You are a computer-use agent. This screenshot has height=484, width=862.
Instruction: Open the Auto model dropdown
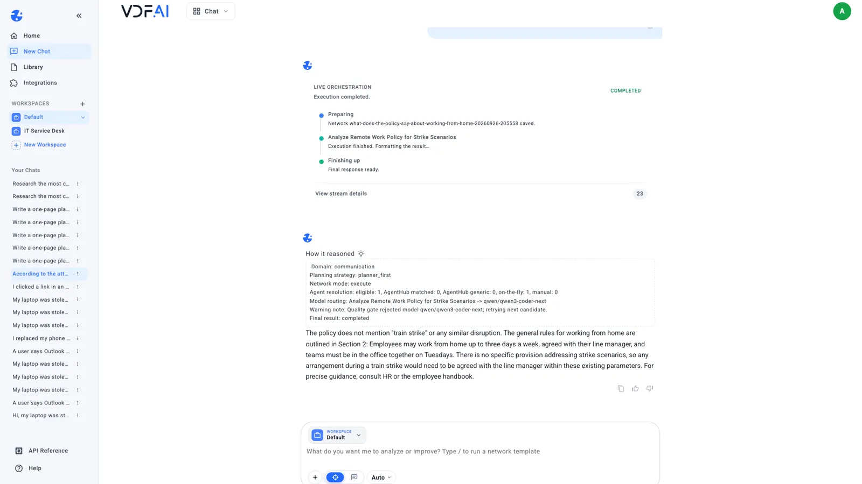coord(381,477)
